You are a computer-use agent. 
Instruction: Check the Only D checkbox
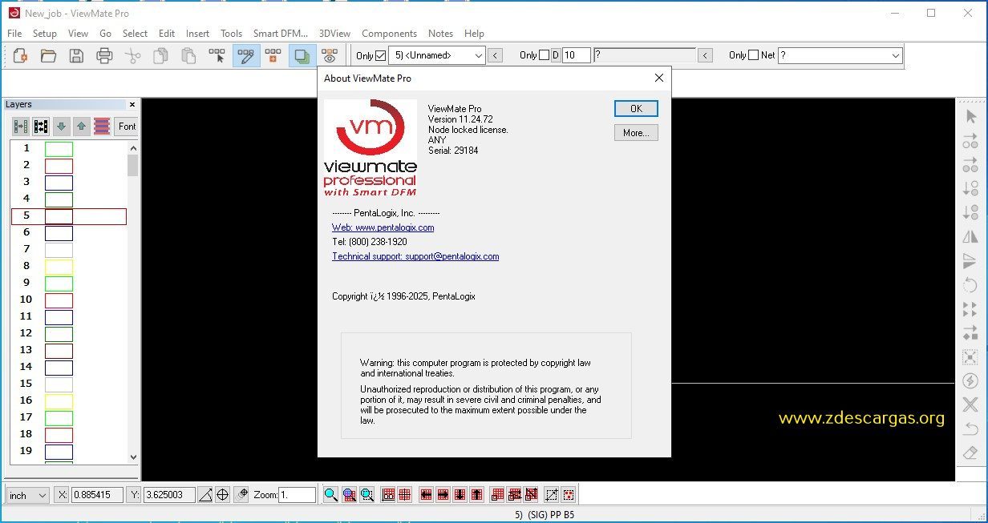[544, 55]
